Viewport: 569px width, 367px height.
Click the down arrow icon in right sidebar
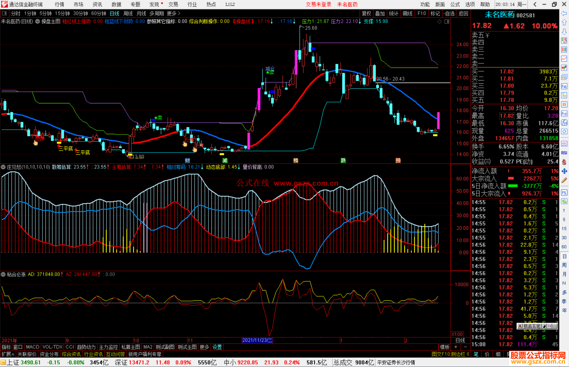(564, 32)
